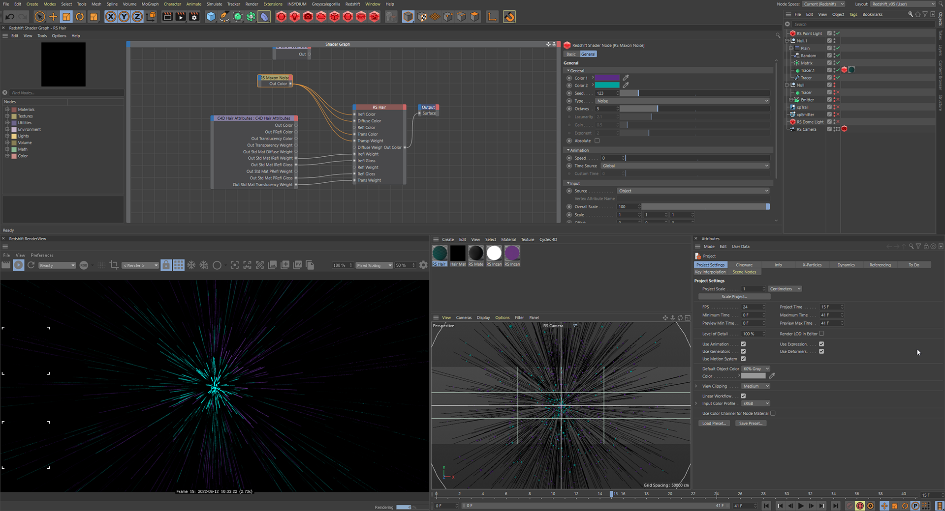Enable the Absolute checkbox

point(597,141)
